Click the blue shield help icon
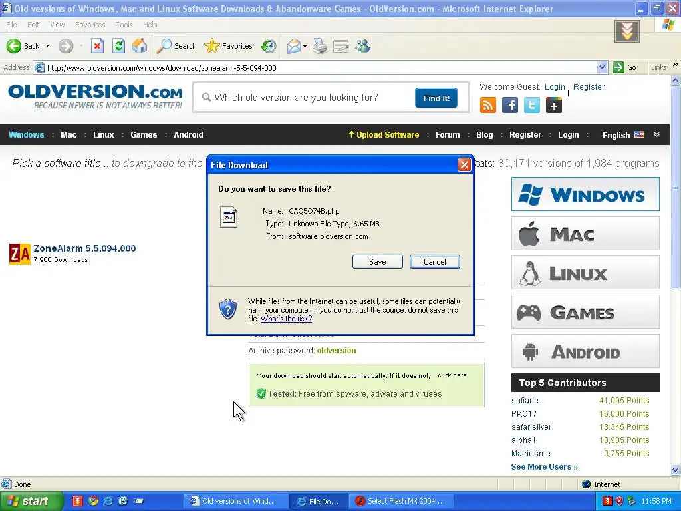 click(227, 309)
